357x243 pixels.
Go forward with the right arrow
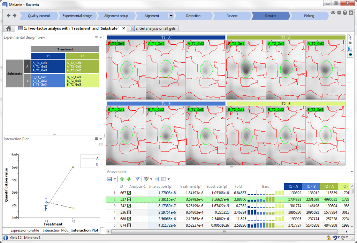(15, 15)
